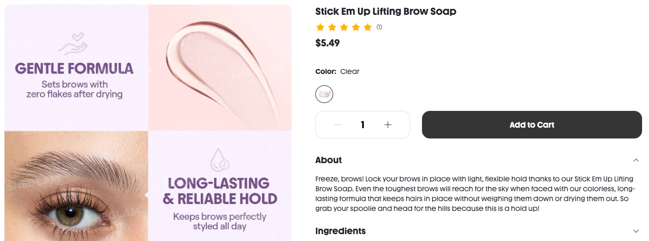Open the gel swatch product image
Image resolution: width=649 pixels, height=241 pixels.
pos(220,68)
